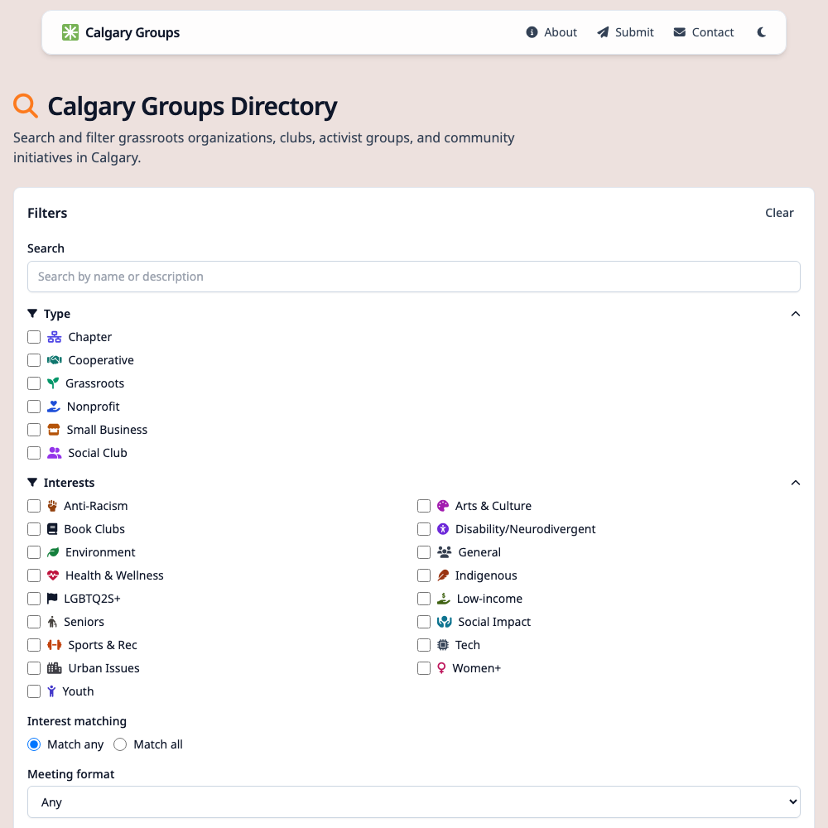Click the raised fist Anti-Racism icon
The height and width of the screenshot is (828, 828).
click(x=52, y=506)
